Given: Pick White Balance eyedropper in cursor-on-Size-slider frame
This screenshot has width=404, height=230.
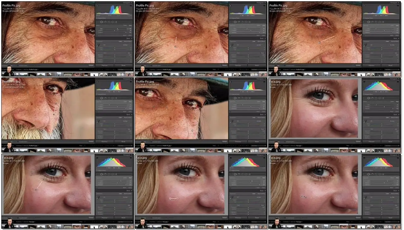Looking at the screenshot, I should (98, 45).
